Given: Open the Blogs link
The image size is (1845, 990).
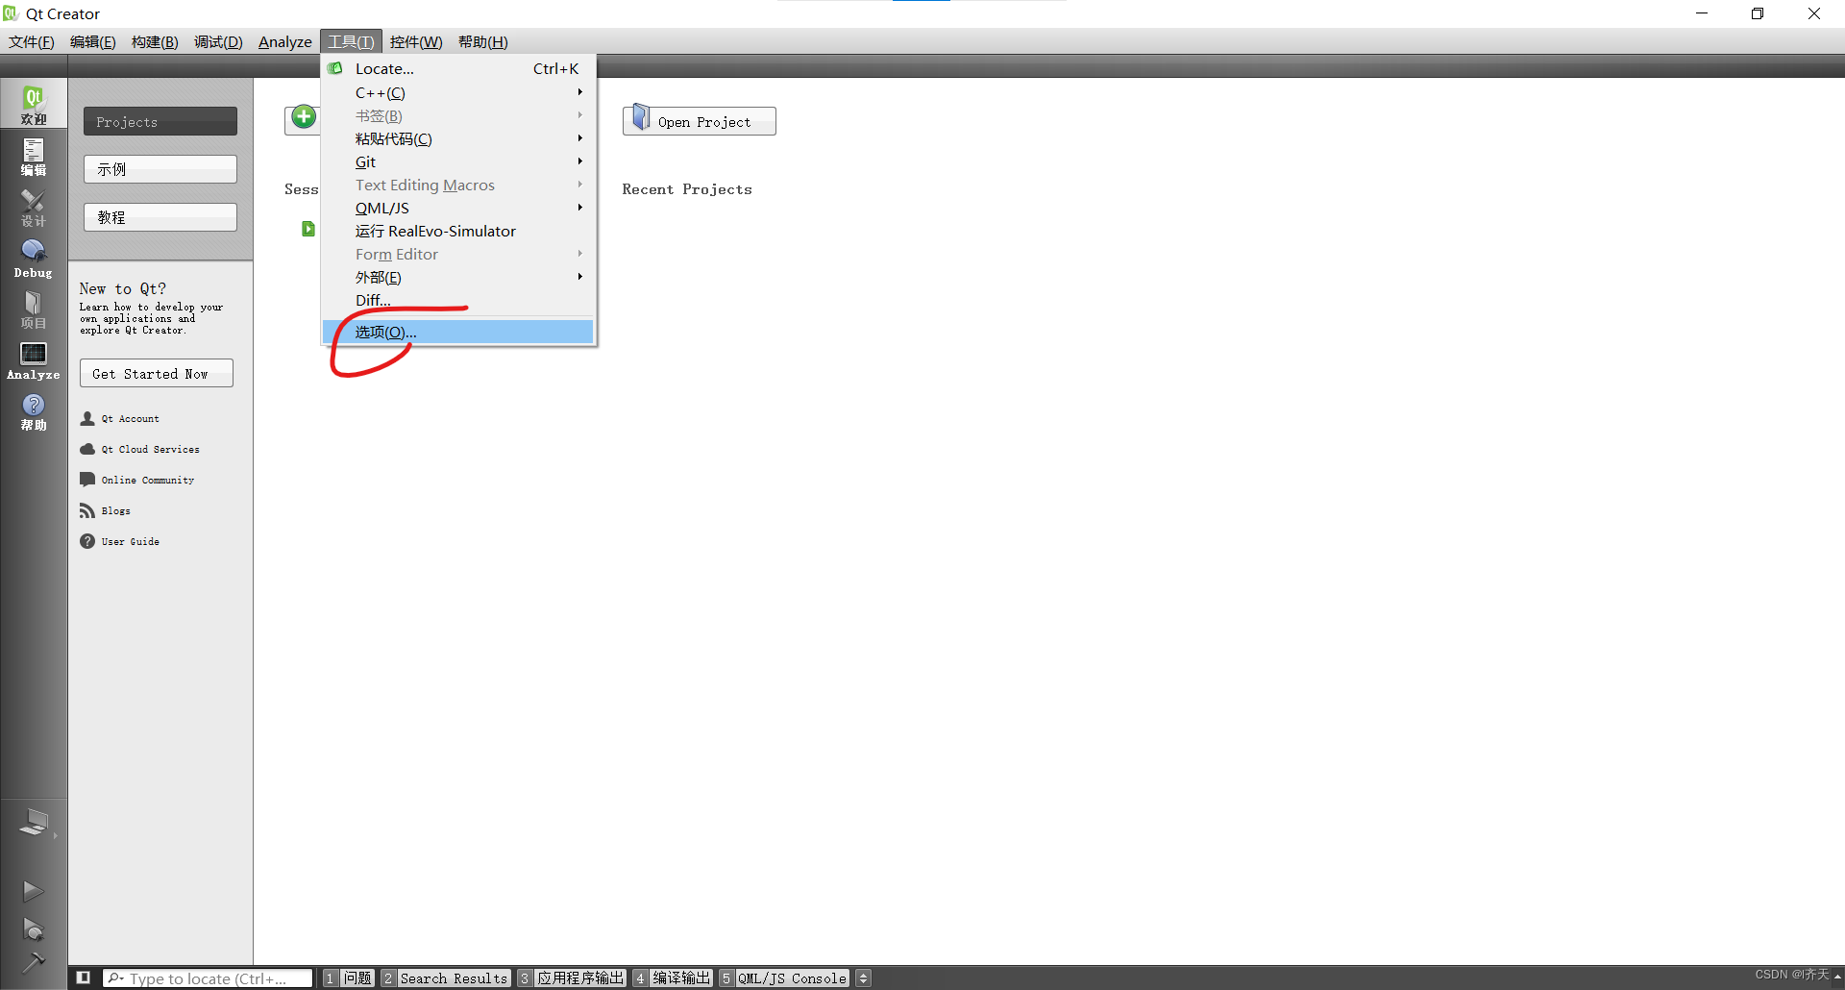Looking at the screenshot, I should click(116, 511).
